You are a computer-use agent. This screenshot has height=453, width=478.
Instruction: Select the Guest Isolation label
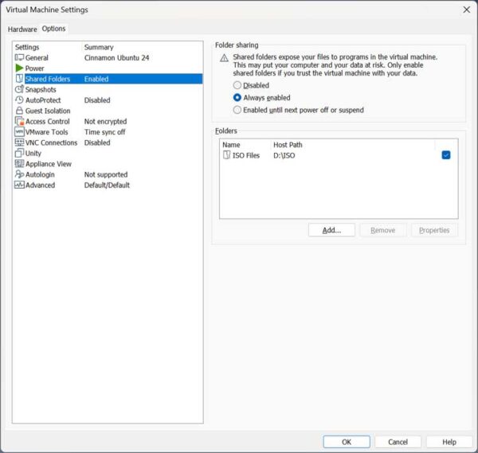pos(48,111)
